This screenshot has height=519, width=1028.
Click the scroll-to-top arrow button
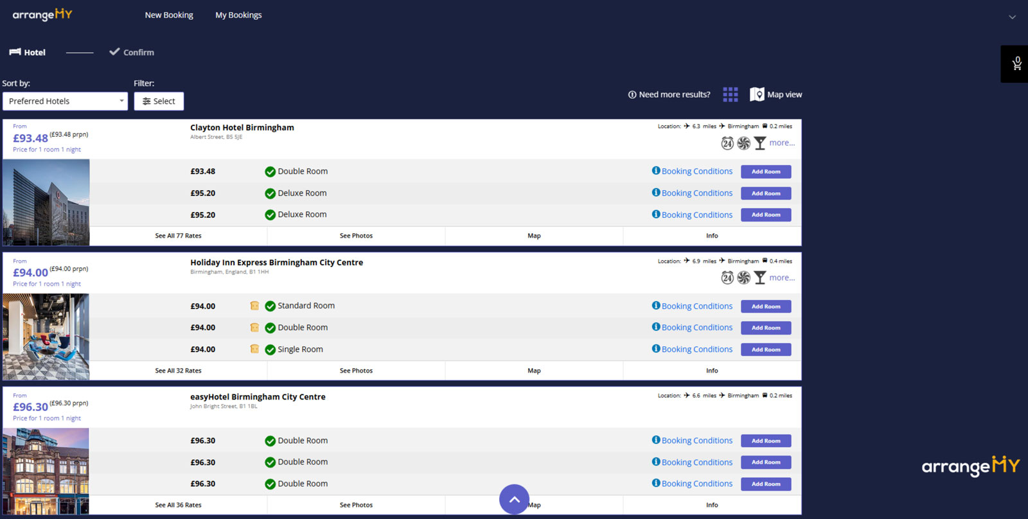click(514, 499)
